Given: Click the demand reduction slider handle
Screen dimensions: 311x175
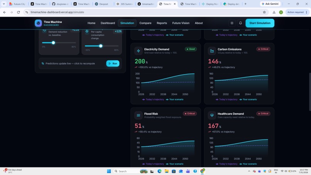Looking at the screenshot, I should coord(53,43).
